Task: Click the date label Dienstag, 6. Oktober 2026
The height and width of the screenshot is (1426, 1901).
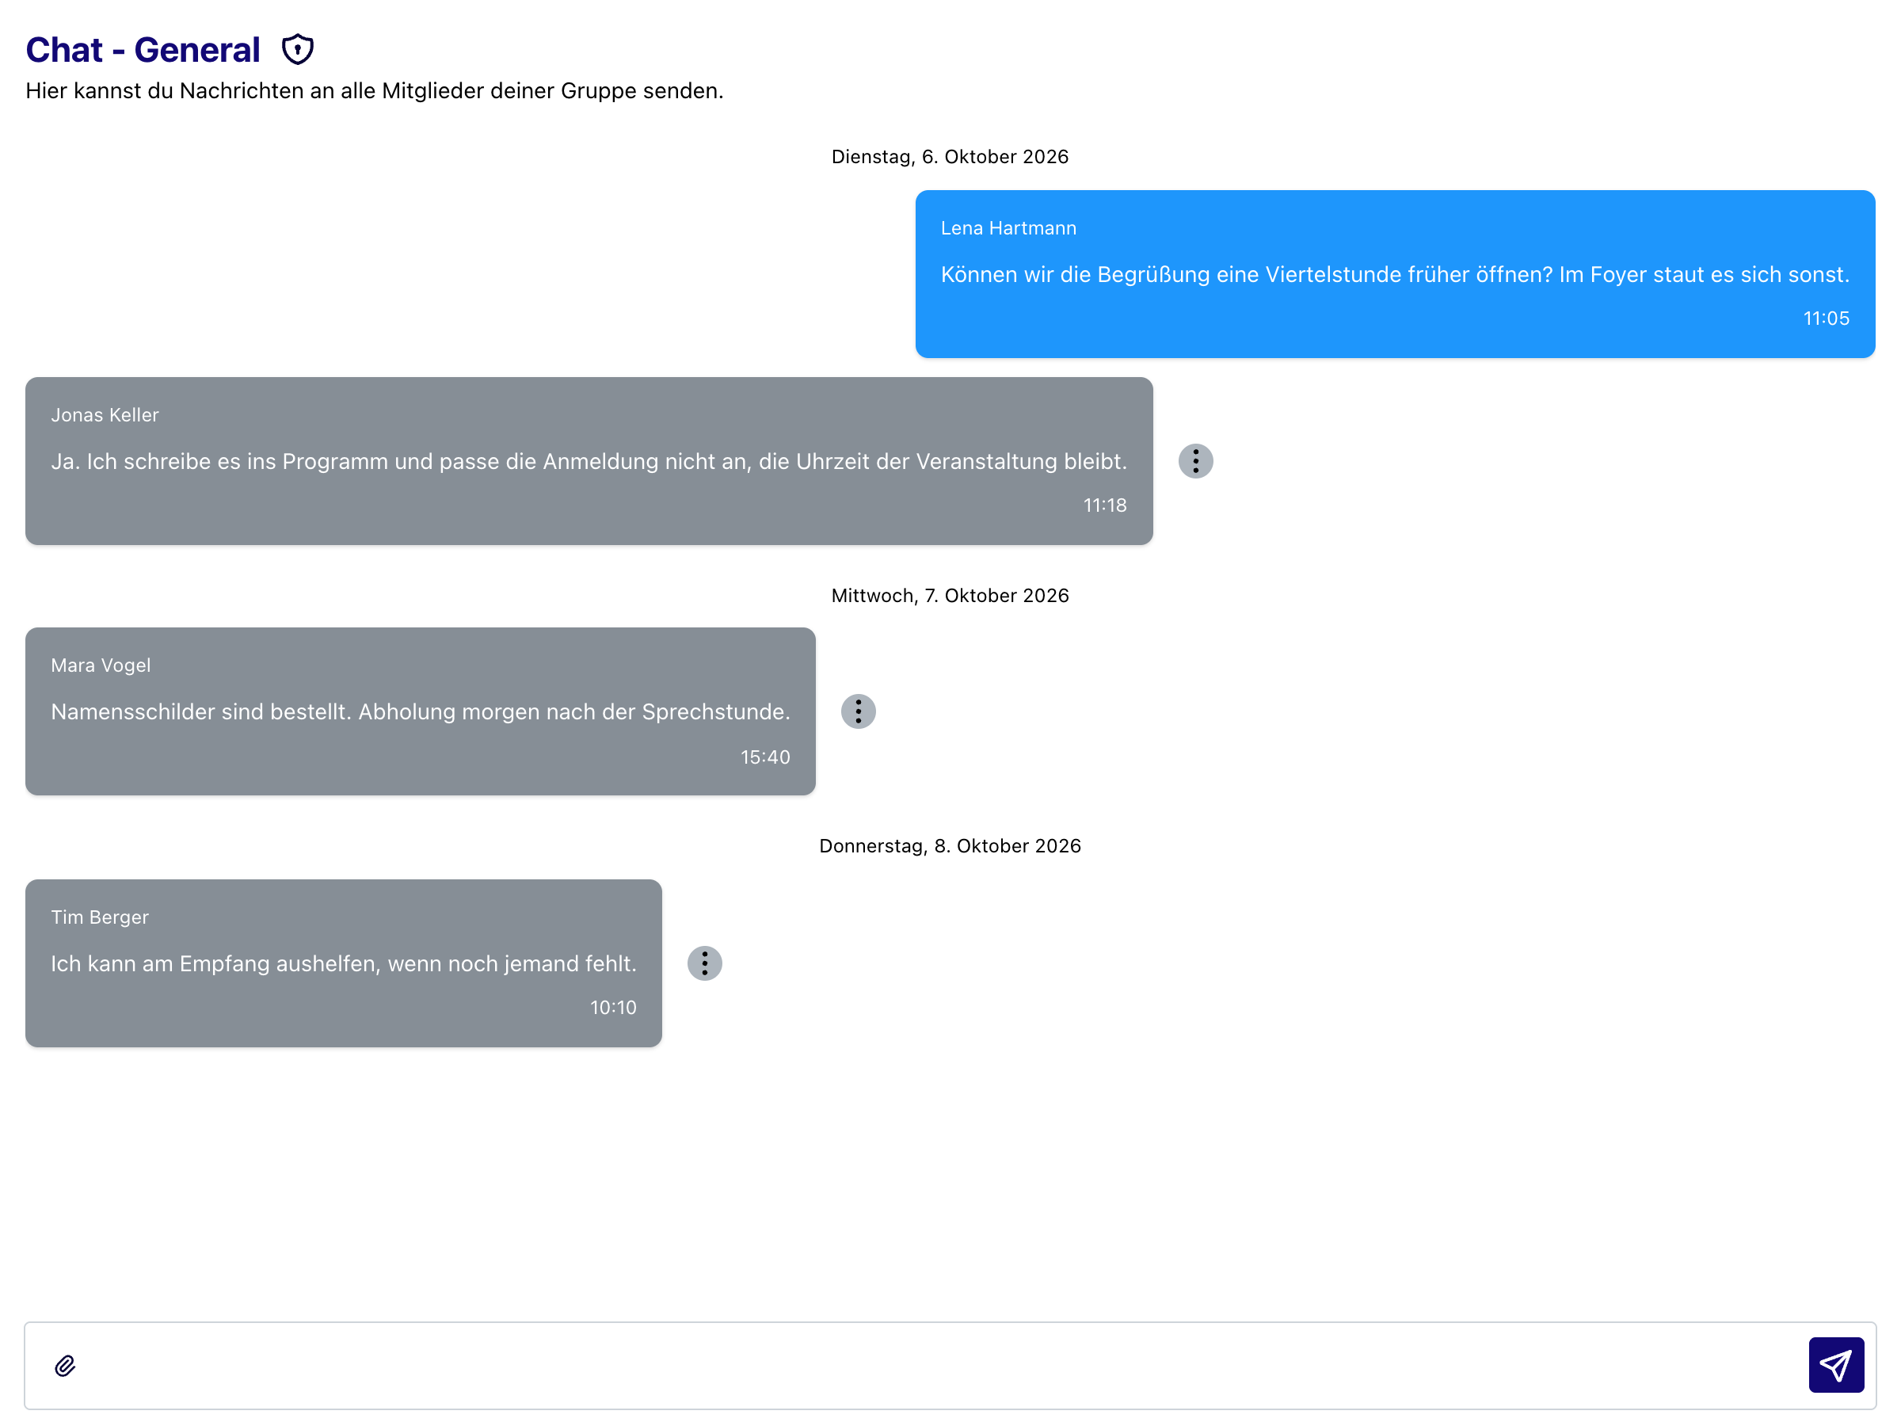Action: pyautogui.click(x=950, y=156)
